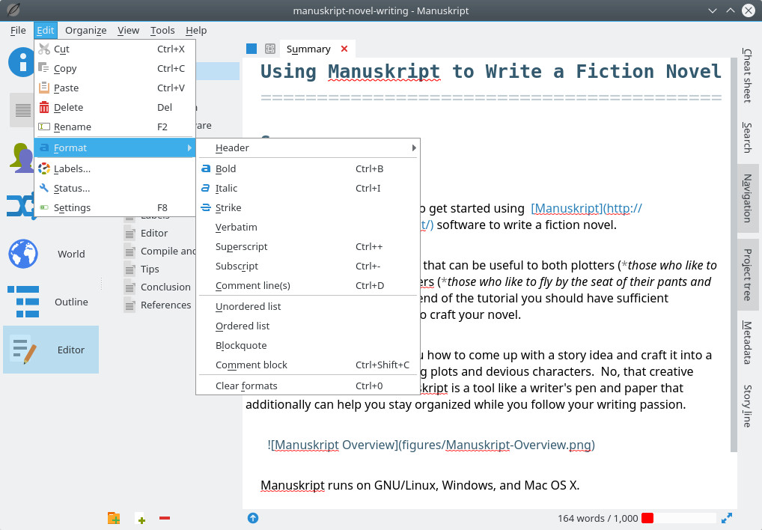Open the Tools menu
Screen dimensions: 762x530
point(162,30)
